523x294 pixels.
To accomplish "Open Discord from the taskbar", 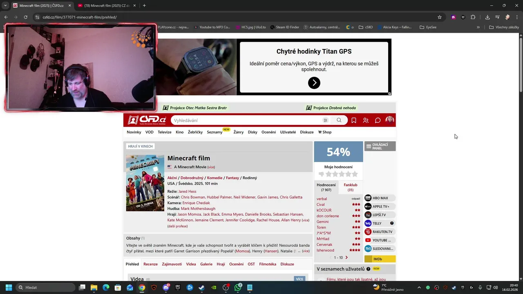I will click(x=166, y=287).
